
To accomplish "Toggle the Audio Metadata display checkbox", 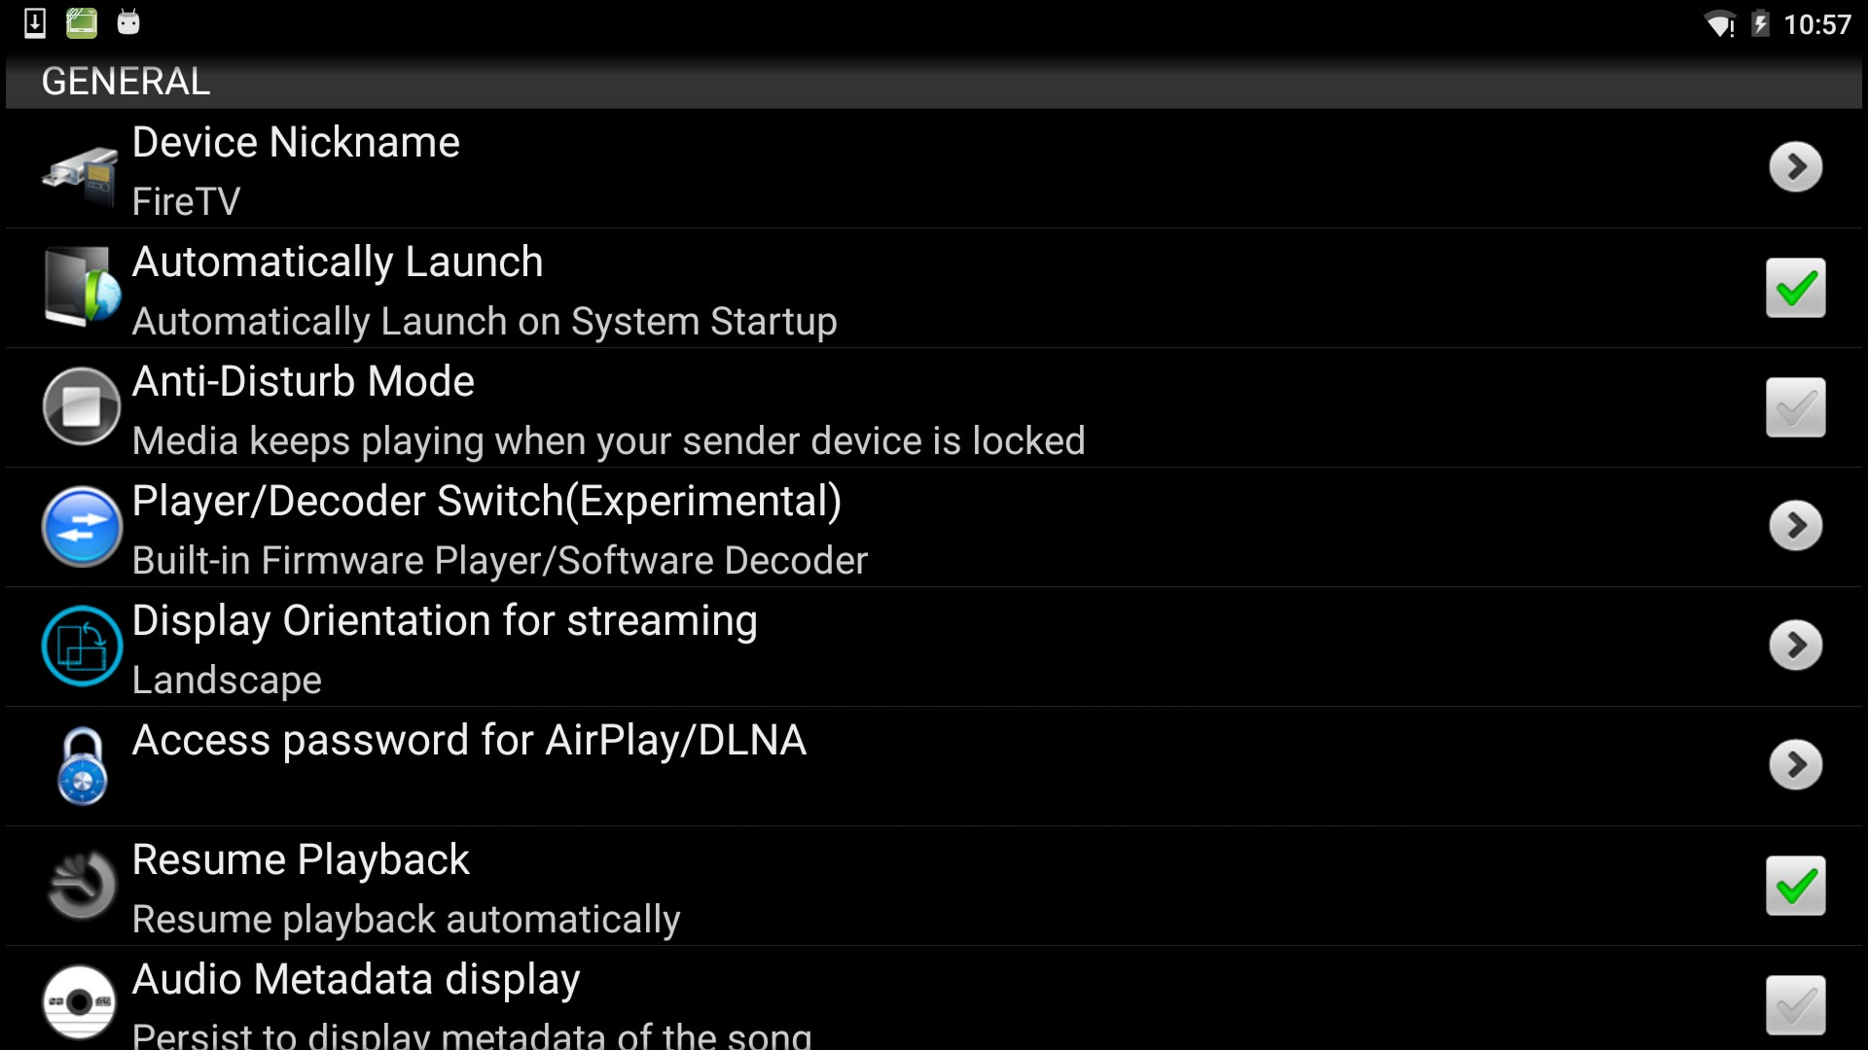I will coord(1795,1004).
